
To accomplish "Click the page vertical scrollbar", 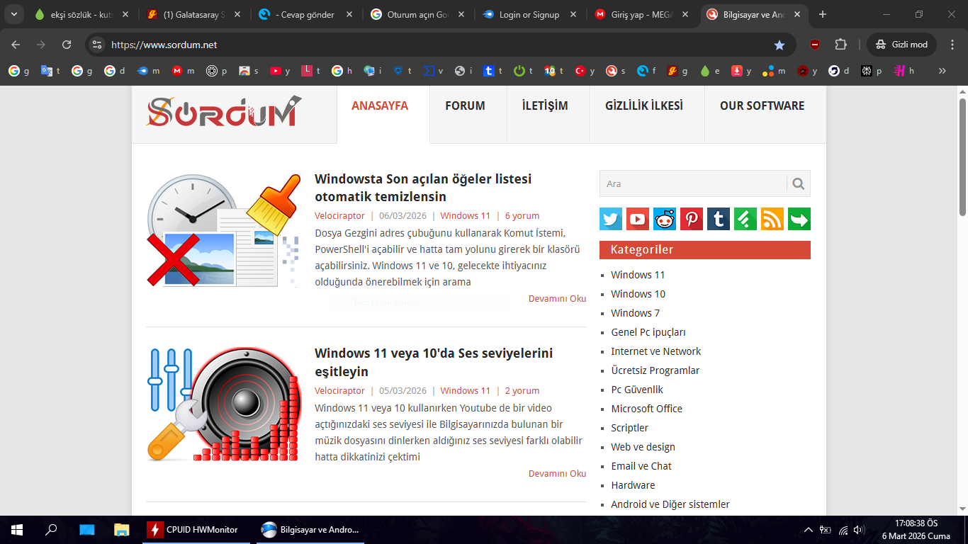I will coord(962,157).
